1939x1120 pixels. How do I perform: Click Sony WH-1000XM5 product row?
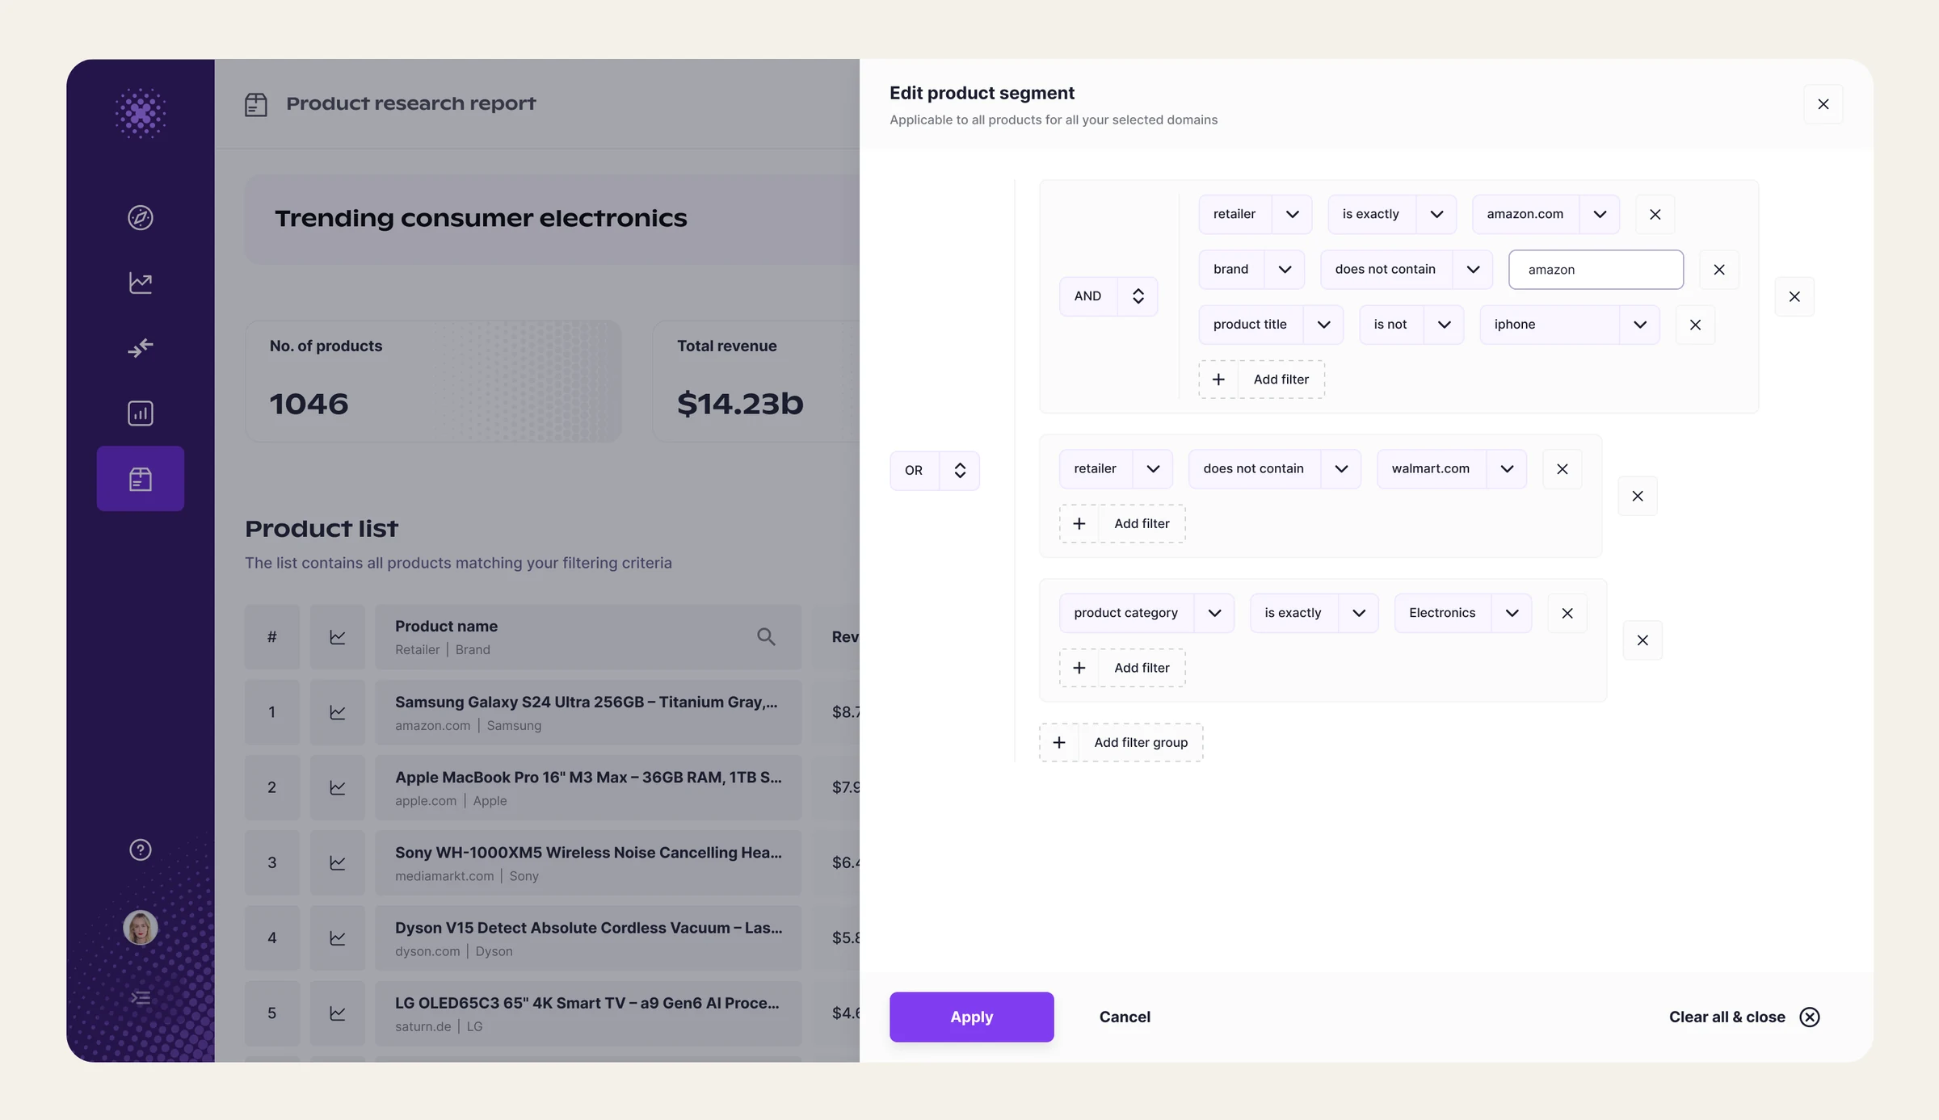click(x=588, y=863)
